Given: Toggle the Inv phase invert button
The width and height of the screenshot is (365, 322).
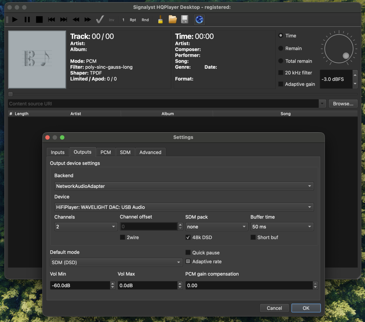Looking at the screenshot, I should tap(112, 20).
